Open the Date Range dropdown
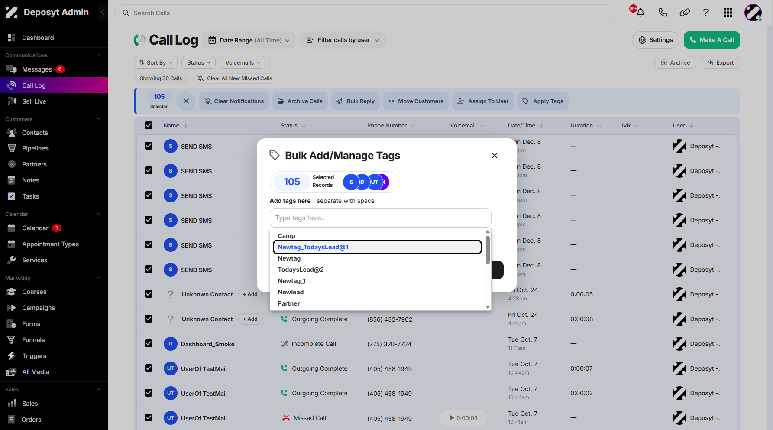This screenshot has width=773, height=430. click(x=249, y=40)
